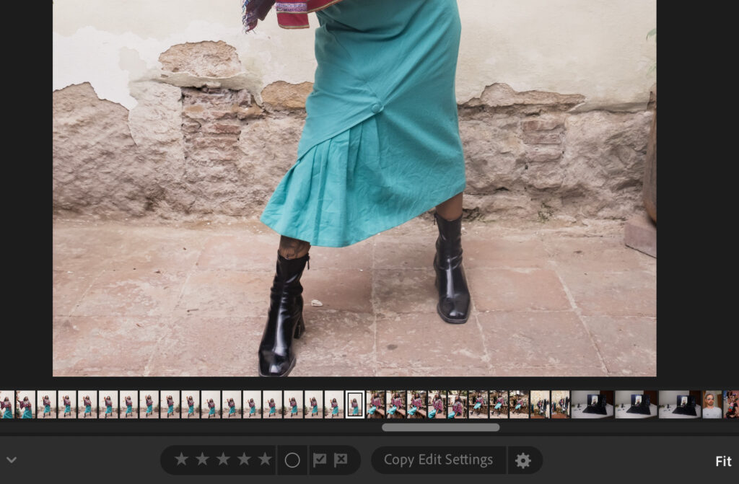The width and height of the screenshot is (739, 484).
Task: Select the currently highlighted filmstrip thumbnail
Action: (x=354, y=405)
